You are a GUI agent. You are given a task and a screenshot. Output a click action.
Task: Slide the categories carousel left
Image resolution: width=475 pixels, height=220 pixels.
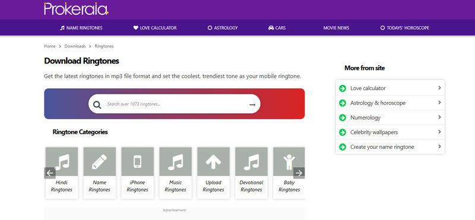click(x=50, y=173)
